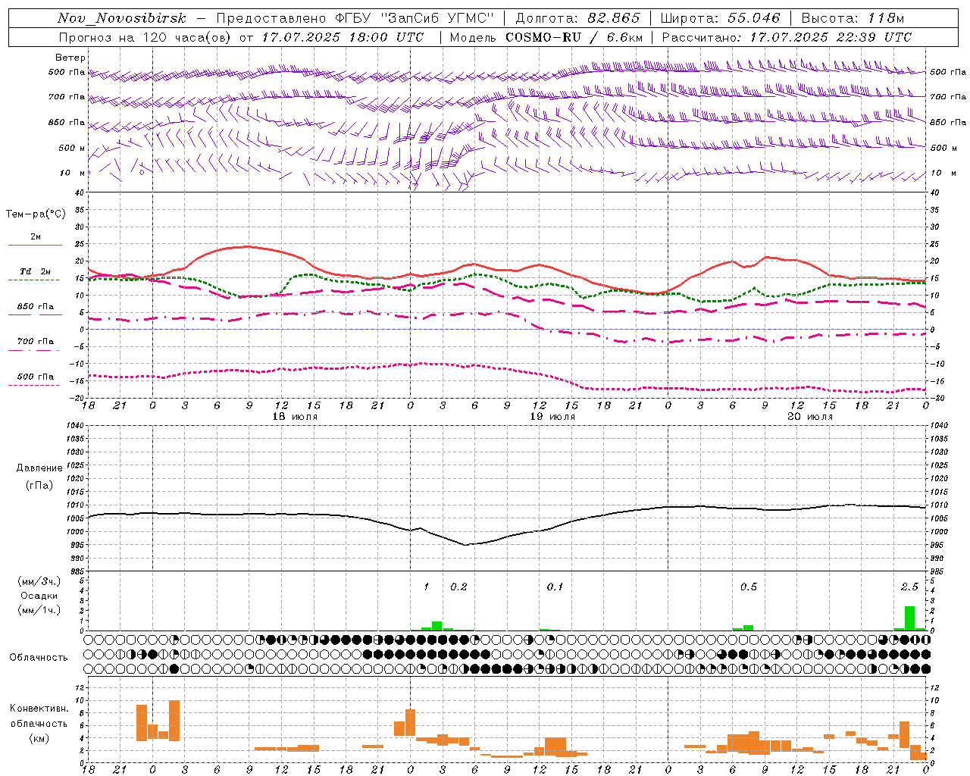Click the '0.2' precipitation amount value
This screenshot has height=776, width=970.
(x=458, y=587)
